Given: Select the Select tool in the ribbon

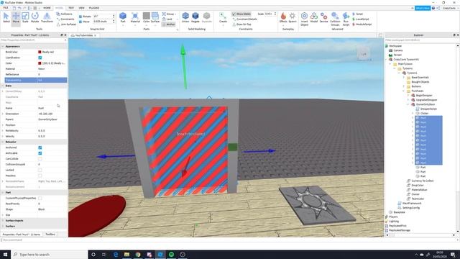Looking at the screenshot, I should pos(6,17).
